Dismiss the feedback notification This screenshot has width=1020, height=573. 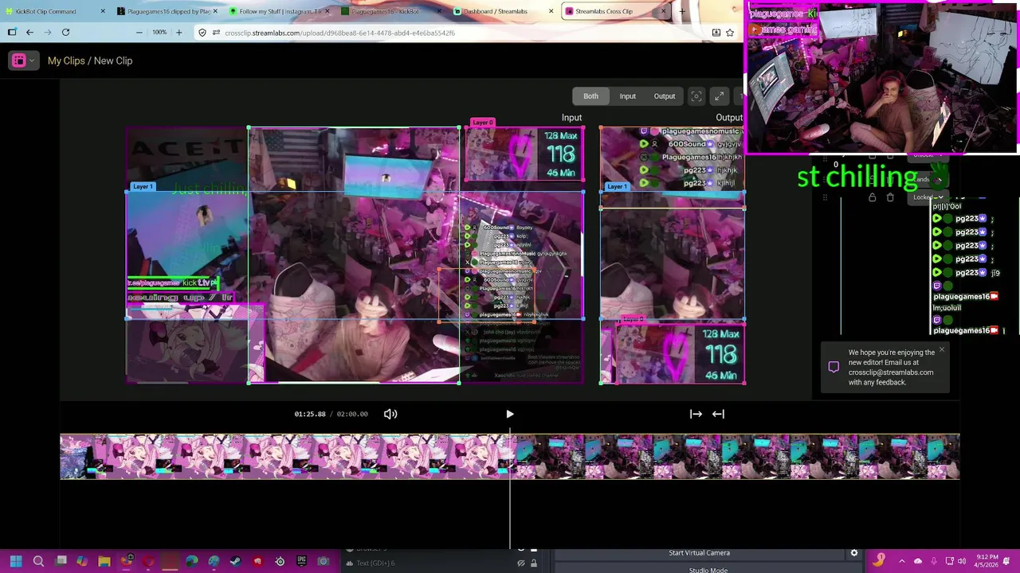(941, 350)
